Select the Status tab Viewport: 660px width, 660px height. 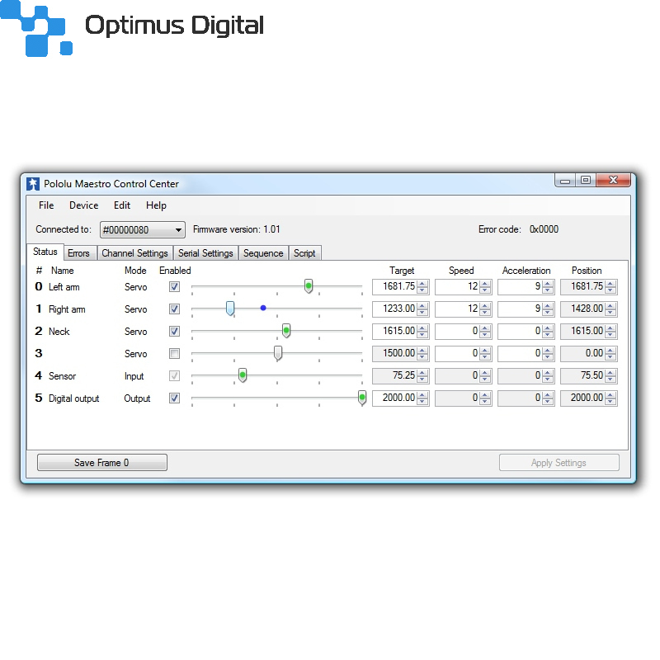tap(45, 252)
